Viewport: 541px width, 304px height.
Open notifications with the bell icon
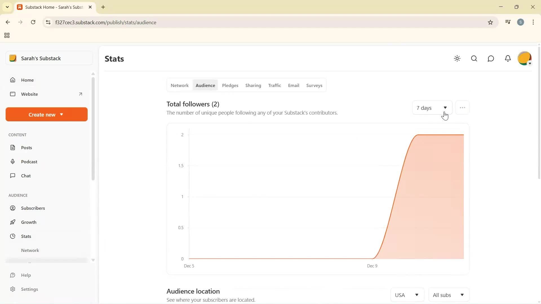pos(508,59)
